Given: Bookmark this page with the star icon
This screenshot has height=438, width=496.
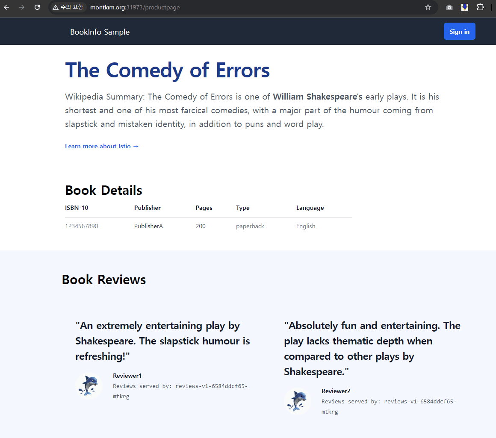Looking at the screenshot, I should [x=428, y=7].
